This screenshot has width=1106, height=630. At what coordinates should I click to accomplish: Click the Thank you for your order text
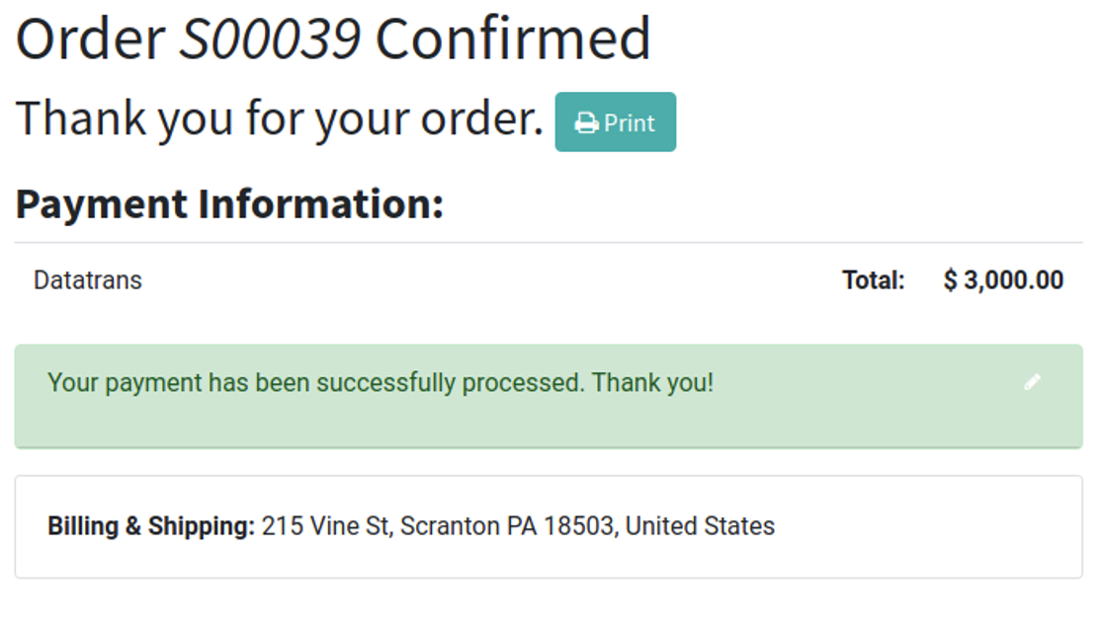coord(280,119)
